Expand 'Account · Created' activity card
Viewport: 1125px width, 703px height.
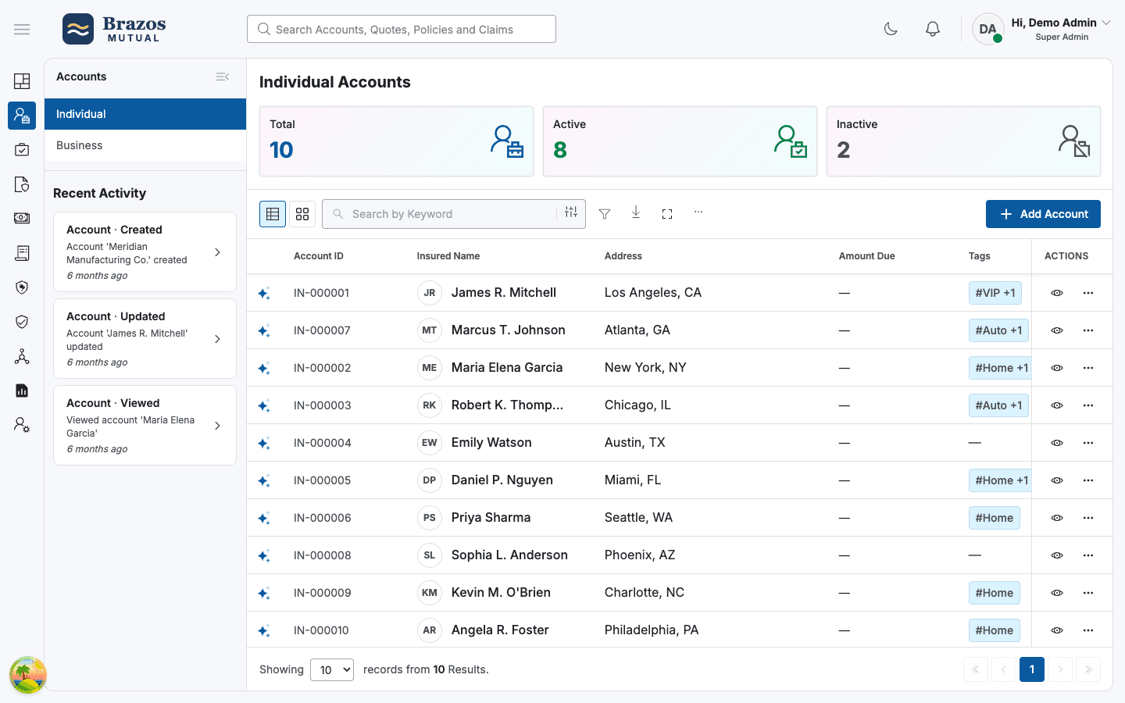[145, 252]
